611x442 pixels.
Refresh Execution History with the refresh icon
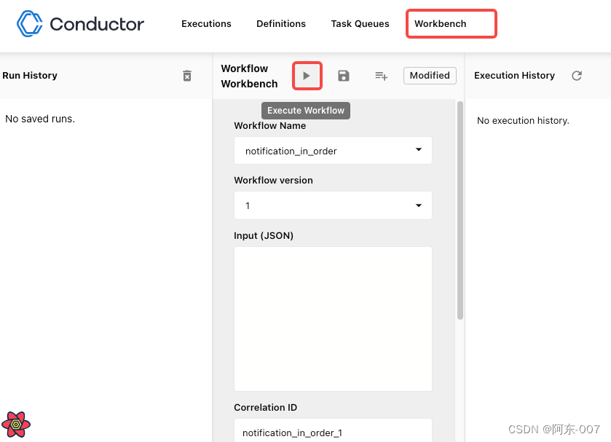(576, 75)
